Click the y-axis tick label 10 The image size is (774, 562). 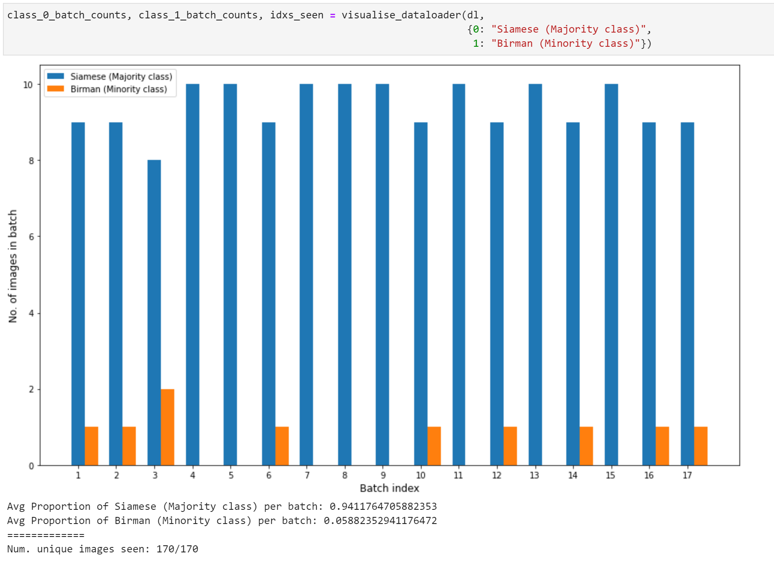click(28, 85)
